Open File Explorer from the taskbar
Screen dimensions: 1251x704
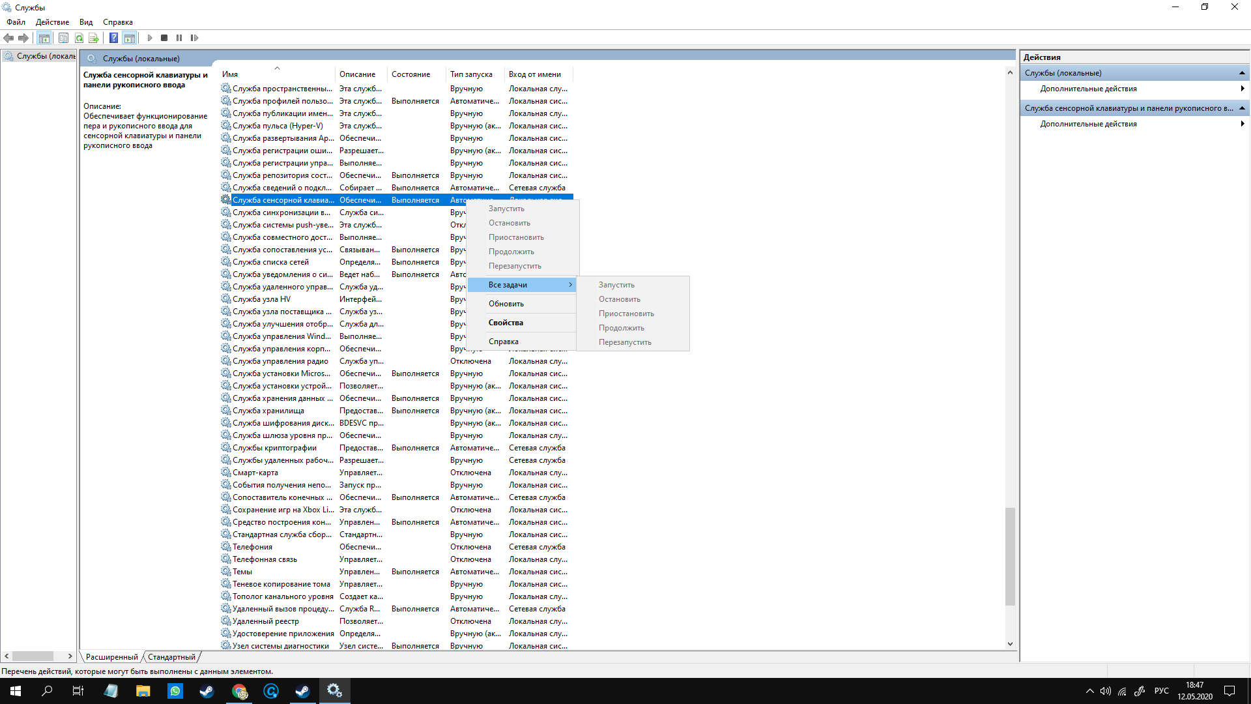click(143, 691)
